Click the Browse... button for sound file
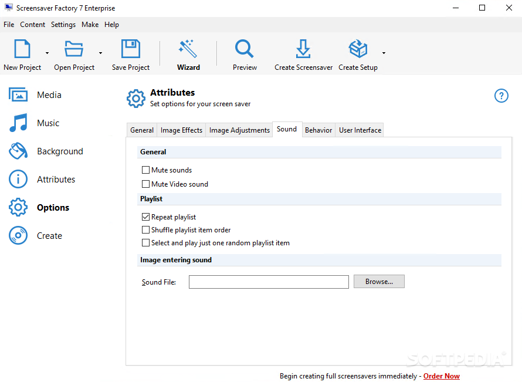Viewport: 522px width, 382px height. [379, 282]
